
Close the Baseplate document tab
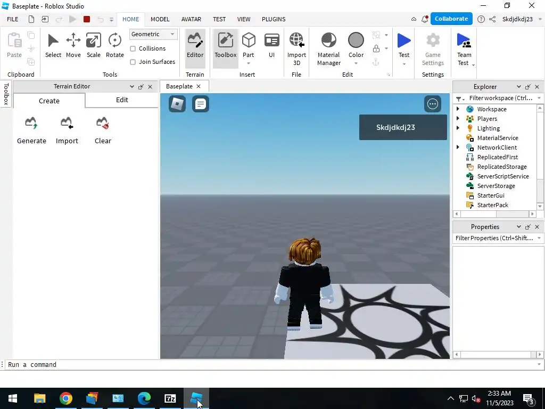(x=199, y=86)
